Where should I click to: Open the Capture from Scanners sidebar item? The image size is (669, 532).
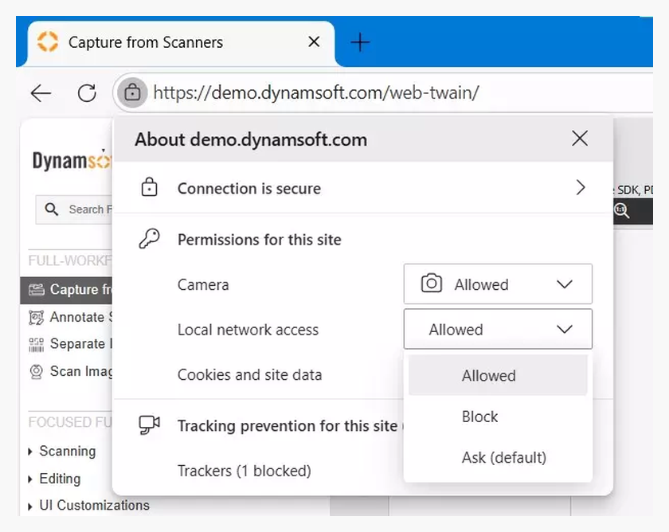pyautogui.click(x=67, y=290)
